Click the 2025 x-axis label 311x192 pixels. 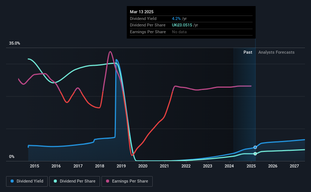click(x=251, y=166)
